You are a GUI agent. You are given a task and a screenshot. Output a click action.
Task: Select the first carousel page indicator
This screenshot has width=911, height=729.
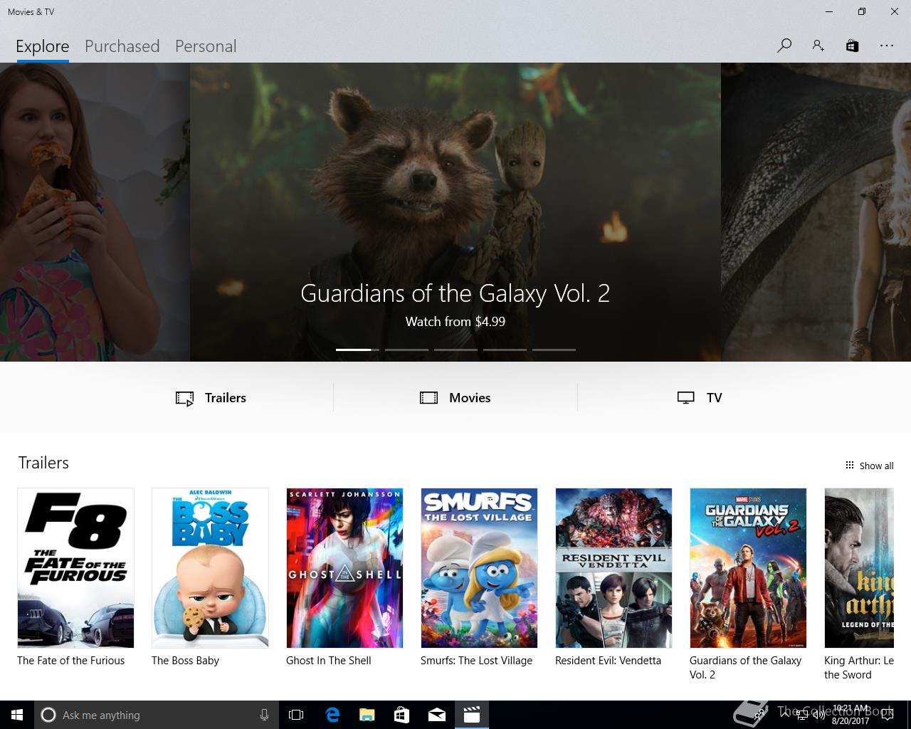357,350
